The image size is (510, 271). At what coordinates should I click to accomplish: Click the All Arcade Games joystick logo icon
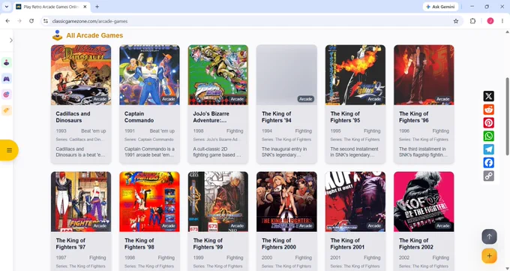pyautogui.click(x=57, y=35)
